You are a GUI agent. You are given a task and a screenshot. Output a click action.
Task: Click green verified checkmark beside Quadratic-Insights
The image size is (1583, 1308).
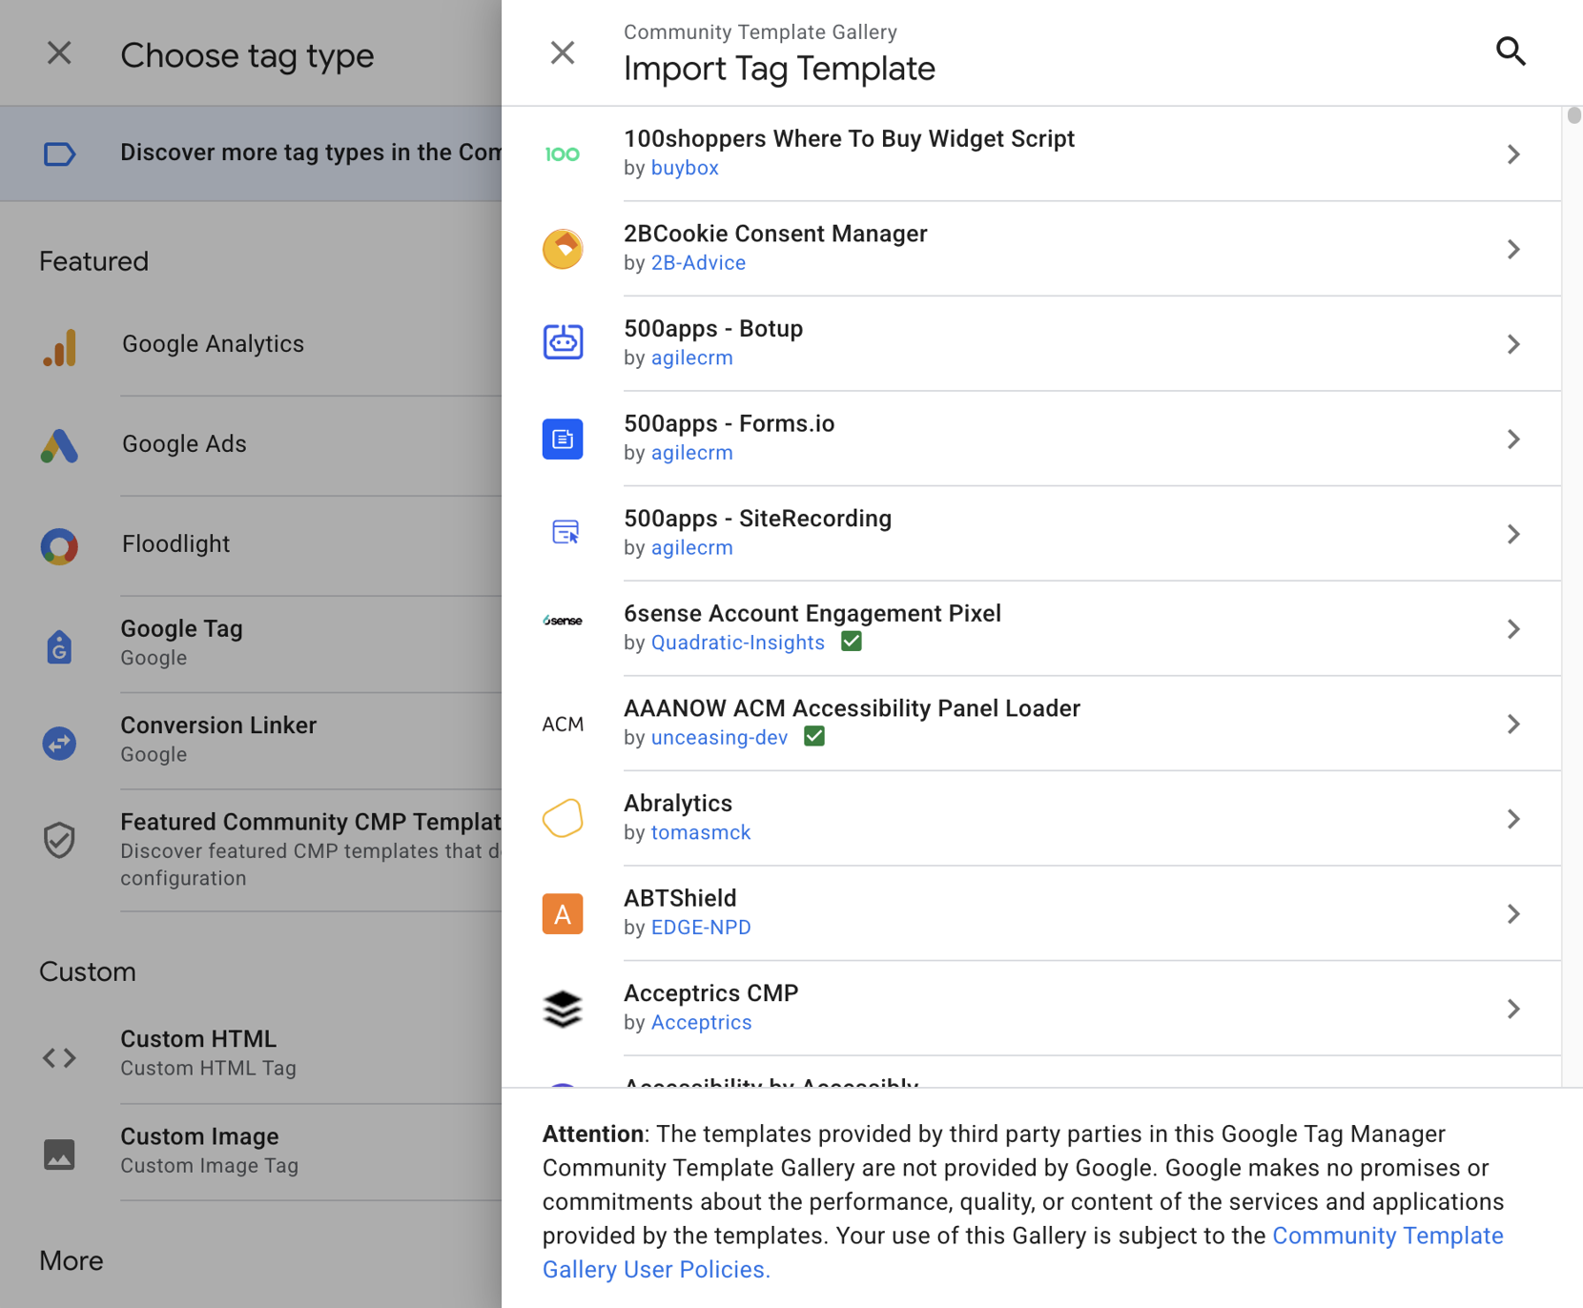pos(852,642)
